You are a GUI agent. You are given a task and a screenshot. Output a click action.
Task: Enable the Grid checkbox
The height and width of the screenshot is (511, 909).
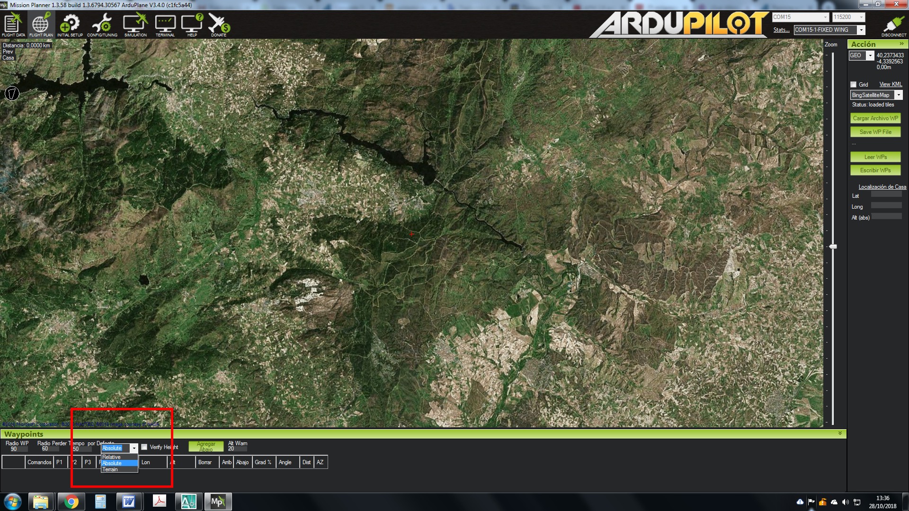click(854, 85)
